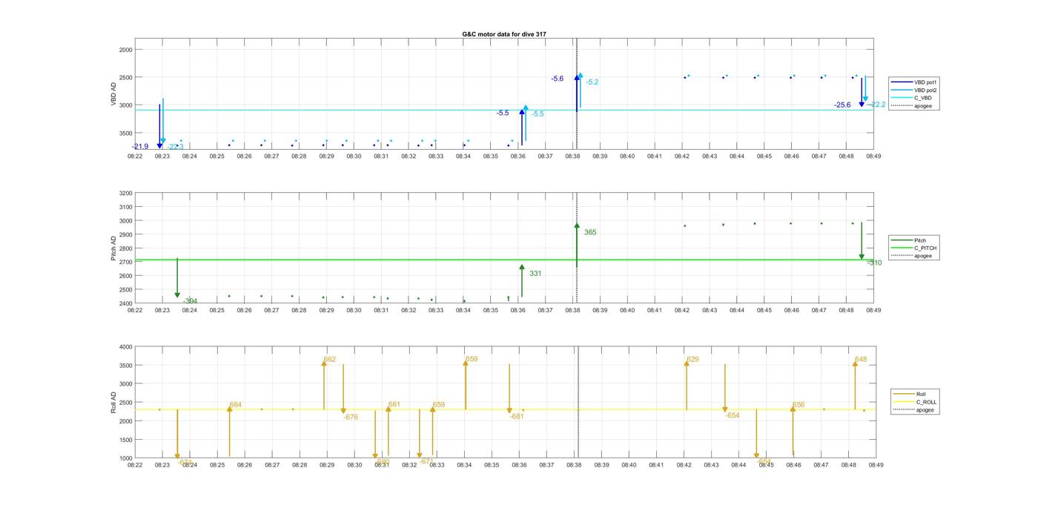
Task: Select the cyan '-22.2' VBD label
Action: pyautogui.click(x=877, y=105)
